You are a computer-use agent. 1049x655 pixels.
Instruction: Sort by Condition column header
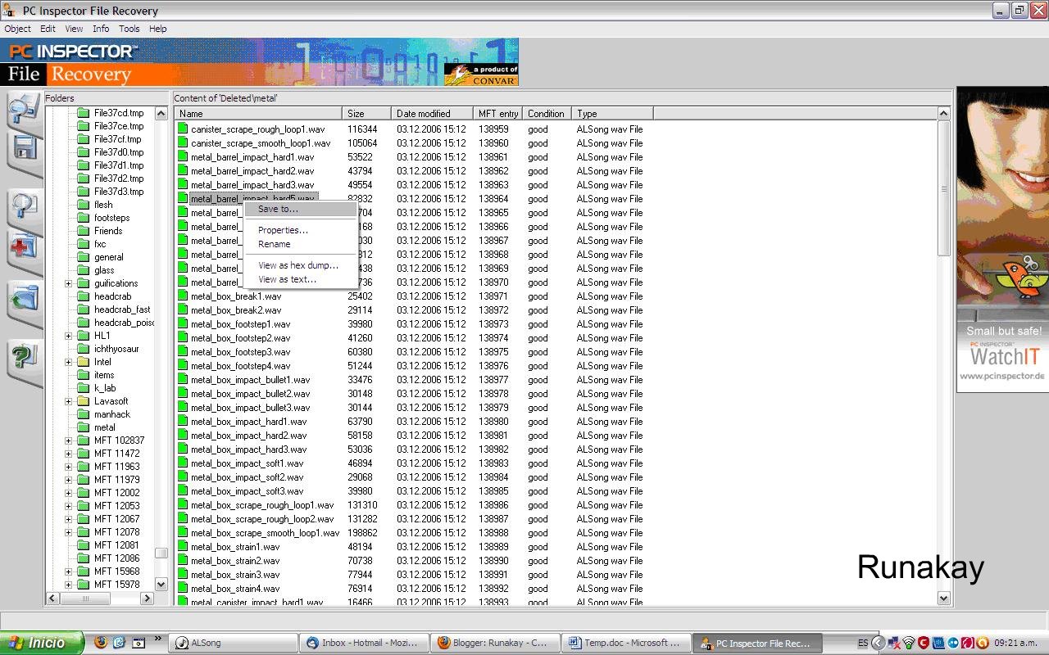547,114
